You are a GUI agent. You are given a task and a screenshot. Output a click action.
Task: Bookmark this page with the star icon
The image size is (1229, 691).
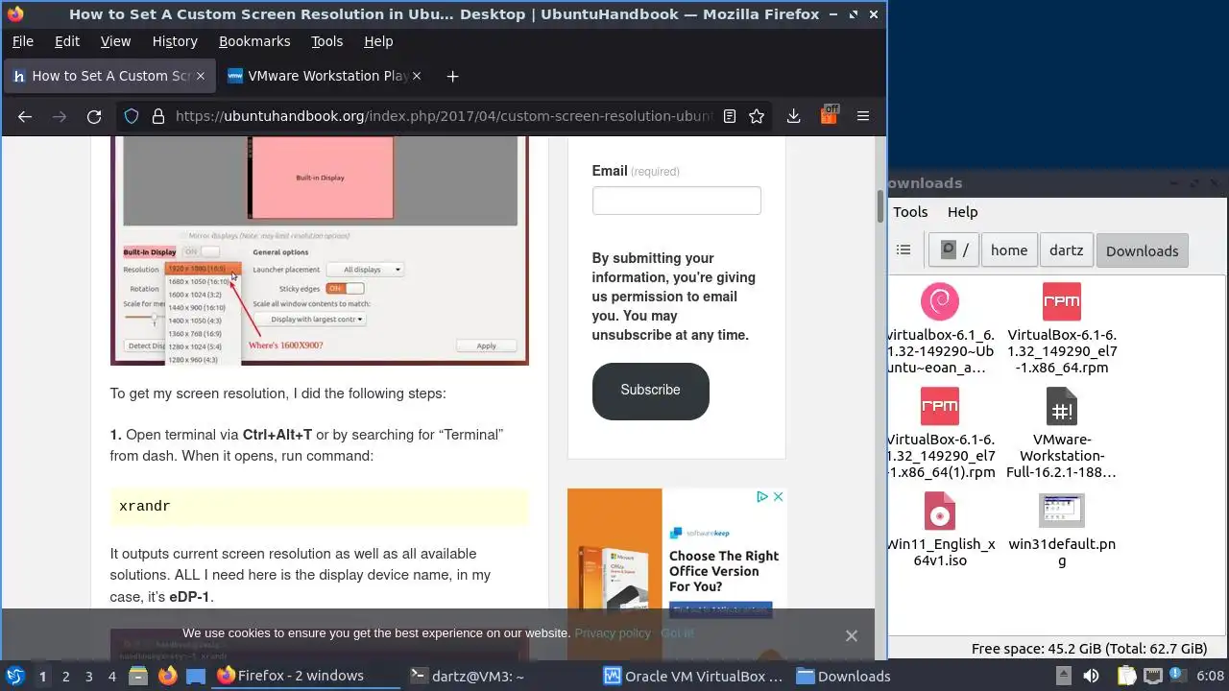click(x=757, y=116)
